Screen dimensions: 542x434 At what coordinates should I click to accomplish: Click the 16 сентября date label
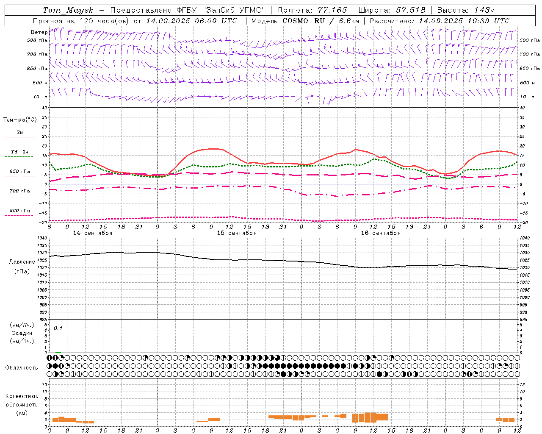[381, 233]
